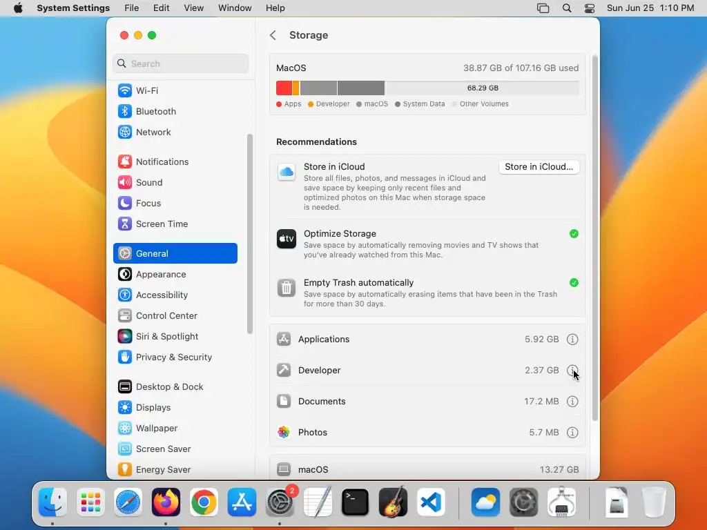Open the File menu

coord(132,8)
